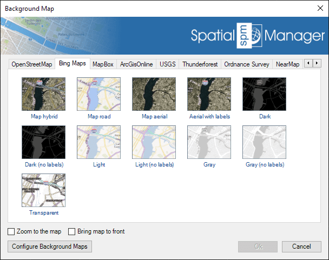
Task: Click the Map hybrid label
Action: coord(44,116)
